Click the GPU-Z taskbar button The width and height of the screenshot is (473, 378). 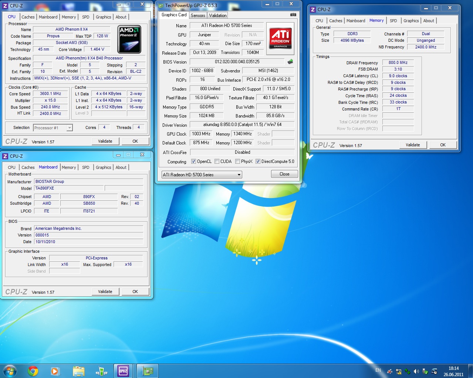(148, 371)
